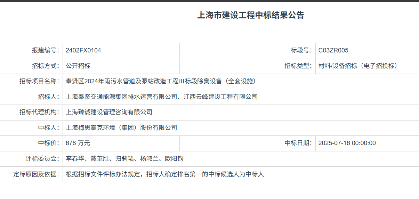This screenshot has width=419, height=199.
Task: Select the 材料/设备招标(电子招投标) type value
Action: click(x=358, y=66)
